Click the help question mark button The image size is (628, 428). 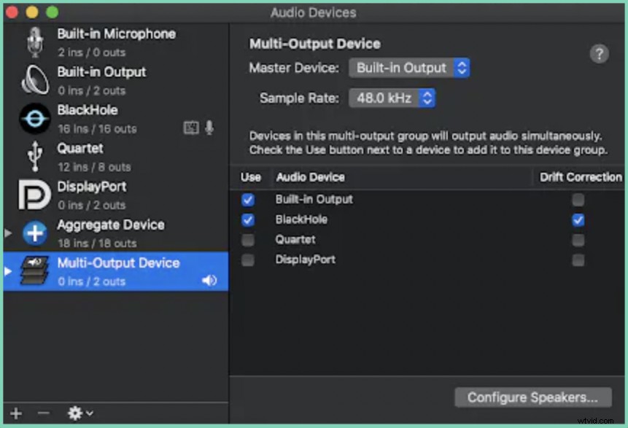(x=600, y=53)
